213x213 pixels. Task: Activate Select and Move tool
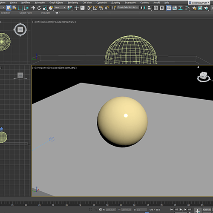coord(33,8)
